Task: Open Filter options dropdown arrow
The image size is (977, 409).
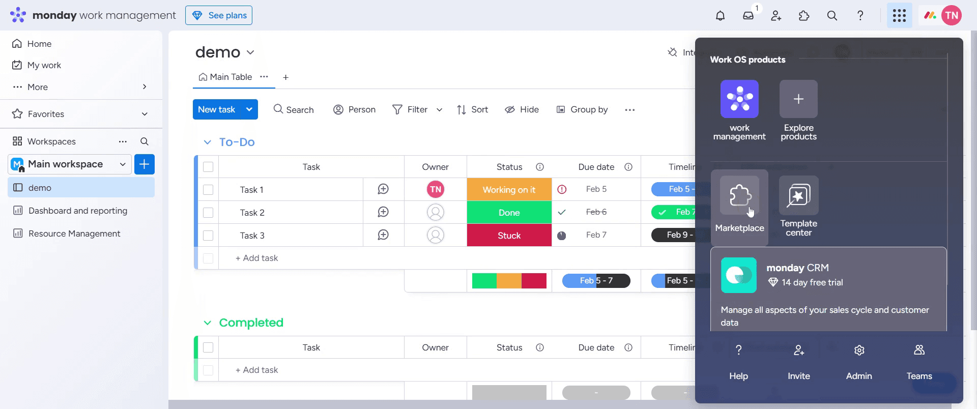Action: pos(439,110)
